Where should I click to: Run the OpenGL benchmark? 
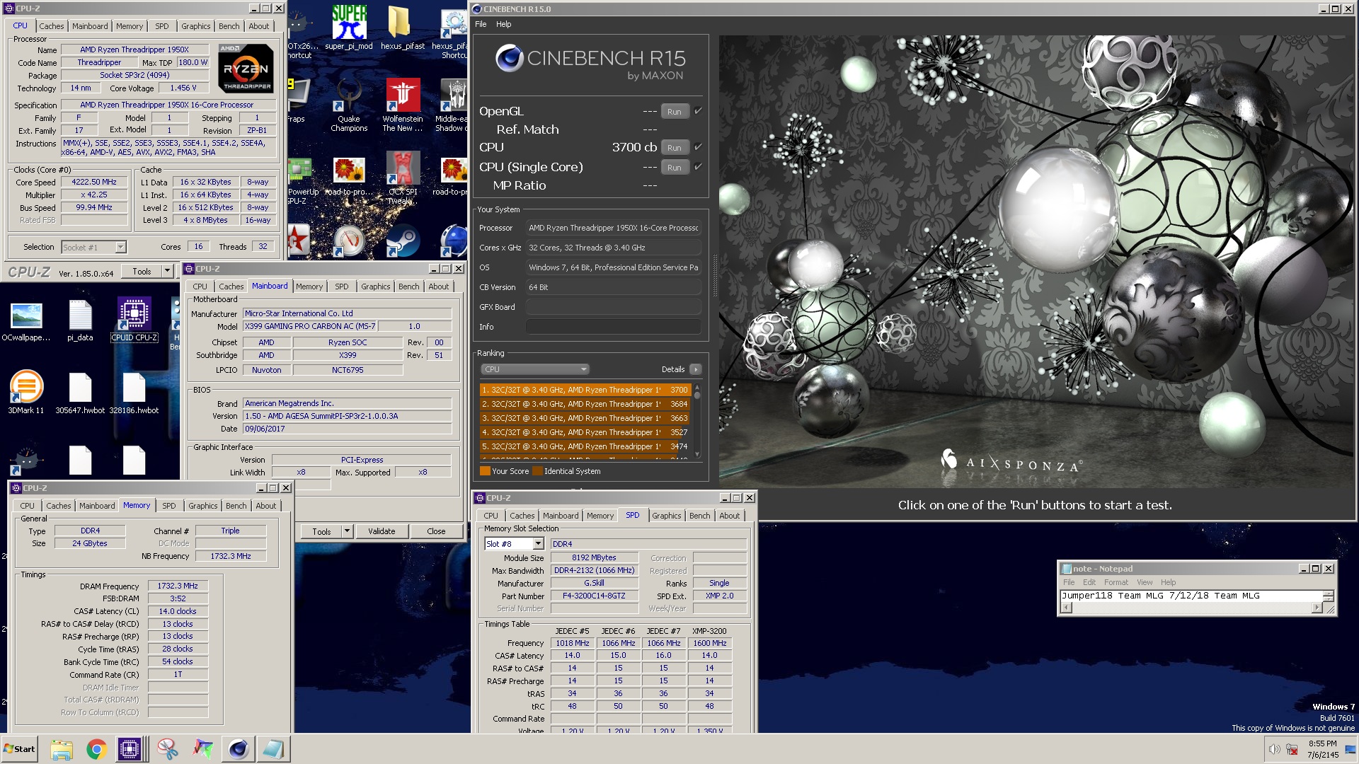tap(675, 112)
